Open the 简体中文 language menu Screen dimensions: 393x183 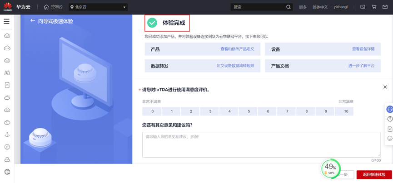(x=320, y=7)
